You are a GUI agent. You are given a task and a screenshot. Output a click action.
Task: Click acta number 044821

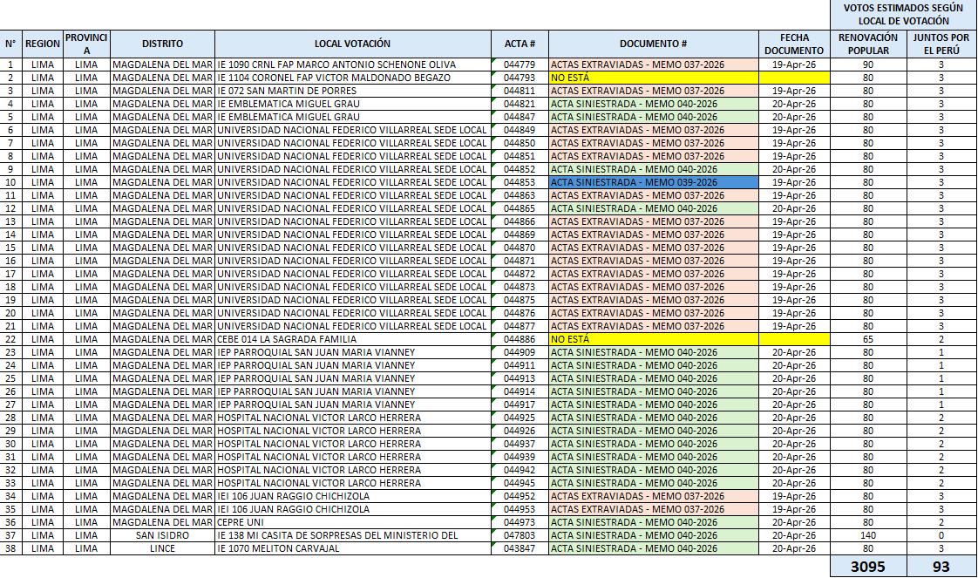tap(520, 104)
